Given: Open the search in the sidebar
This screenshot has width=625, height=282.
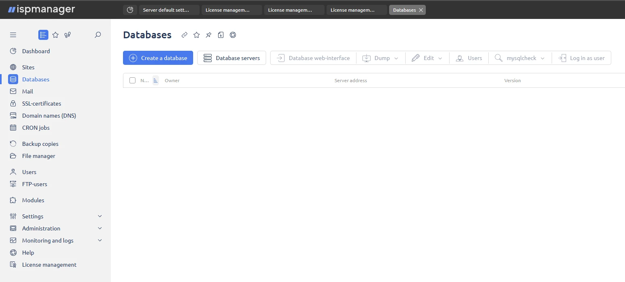Looking at the screenshot, I should click(98, 35).
